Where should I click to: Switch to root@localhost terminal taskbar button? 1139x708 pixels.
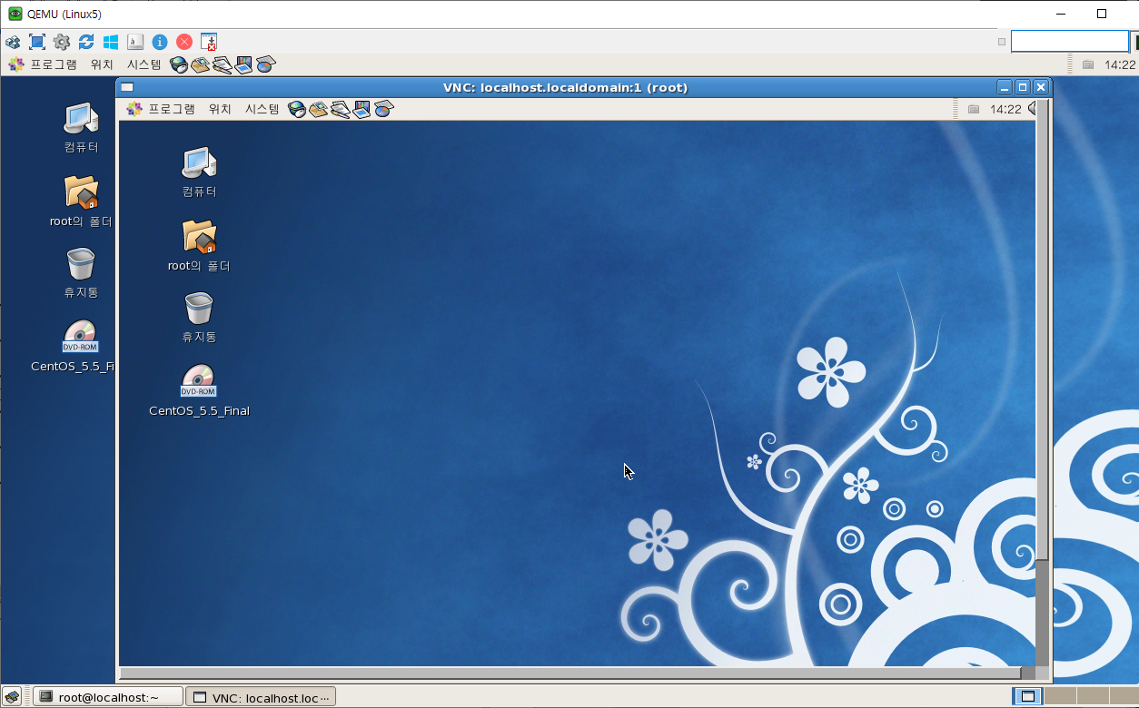[108, 696]
